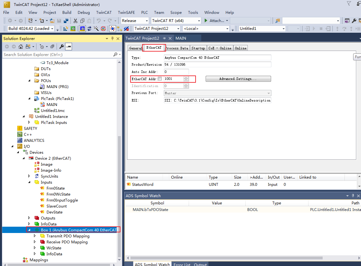This screenshot has height=266, width=361.
Task: Expand the Outputs tree node
Action: 29,218
